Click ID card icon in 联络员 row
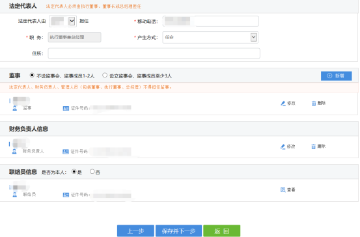The image size is (360, 237). [66, 195]
